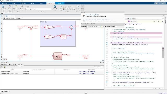Click second green icon in Code Mappings toolbar
This screenshot has width=167, height=94.
(x=5, y=67)
